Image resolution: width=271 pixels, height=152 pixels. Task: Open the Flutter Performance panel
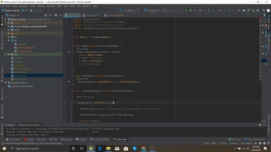pyautogui.click(x=254, y=139)
